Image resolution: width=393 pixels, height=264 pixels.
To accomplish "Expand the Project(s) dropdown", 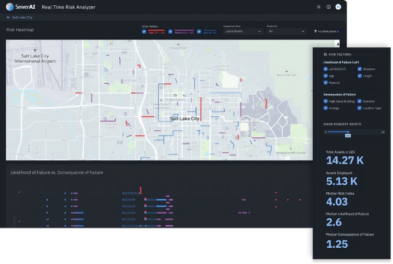I will pos(287,31).
